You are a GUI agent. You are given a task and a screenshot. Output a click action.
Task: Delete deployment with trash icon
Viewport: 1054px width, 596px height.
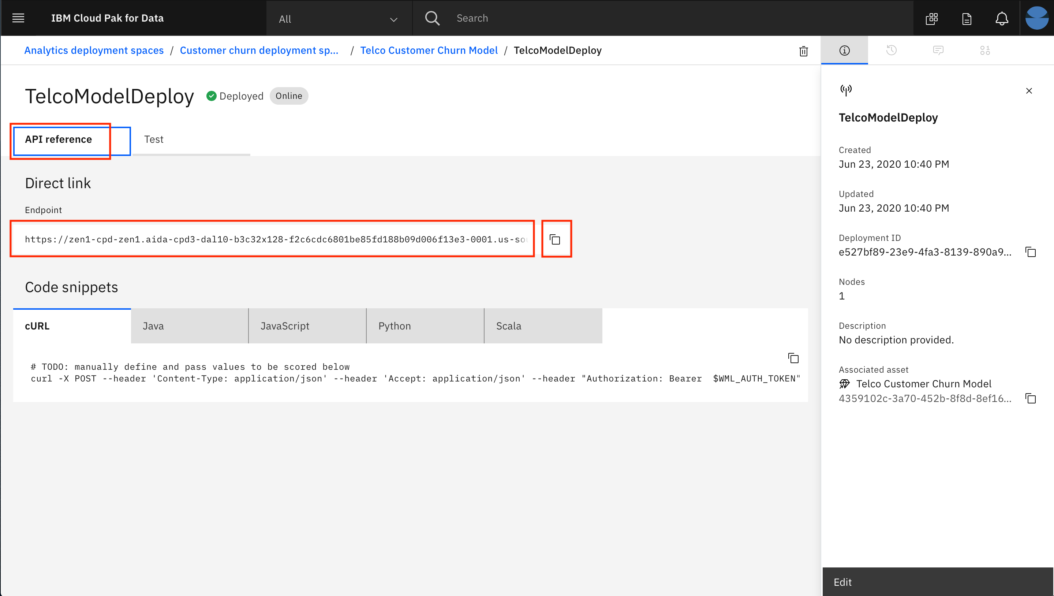coord(803,51)
